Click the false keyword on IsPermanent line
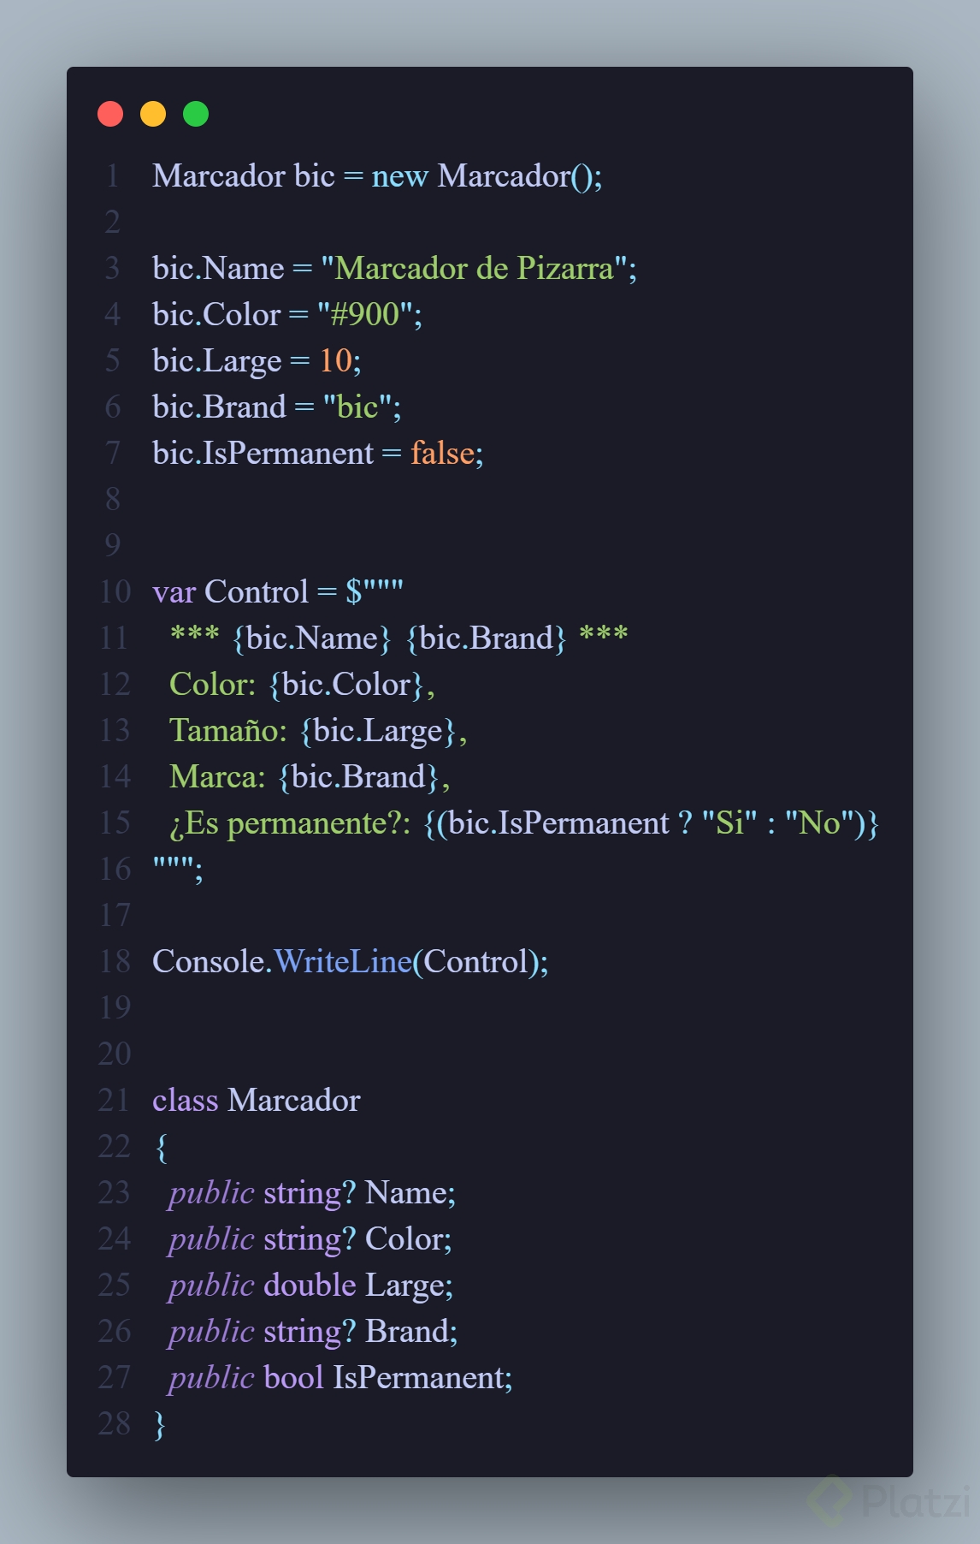 pos(442,454)
